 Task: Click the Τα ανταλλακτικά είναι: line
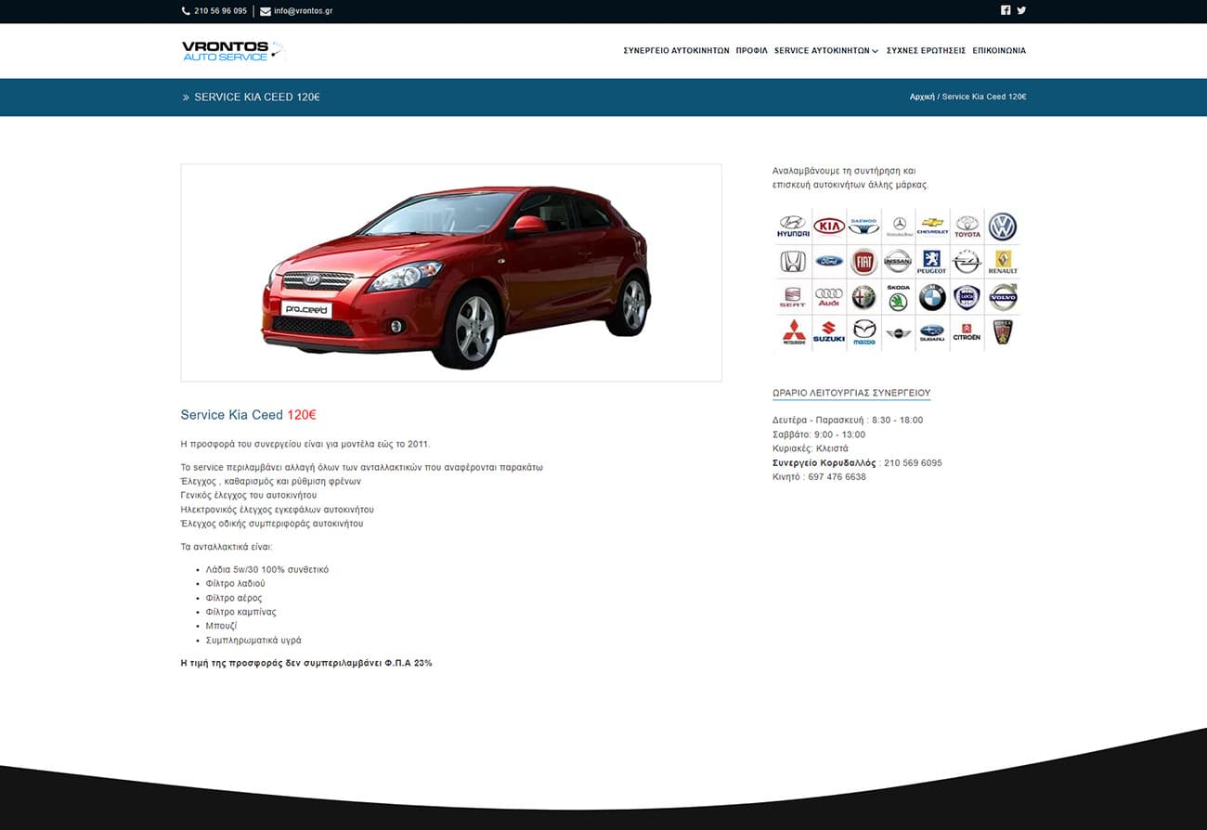(227, 547)
